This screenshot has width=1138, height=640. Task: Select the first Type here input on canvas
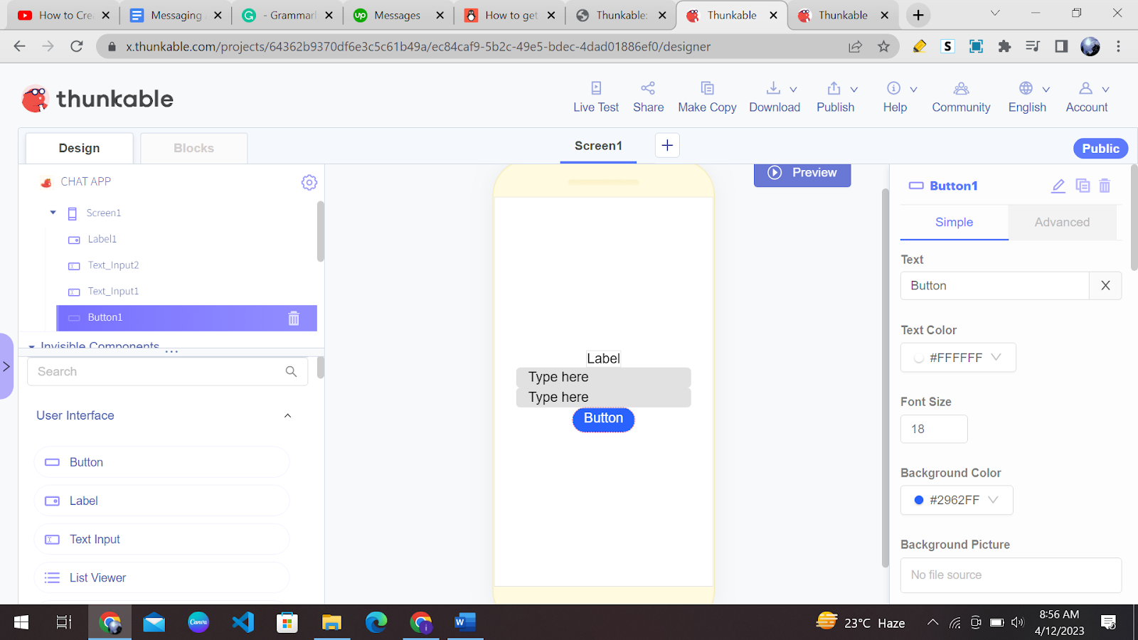tap(603, 377)
